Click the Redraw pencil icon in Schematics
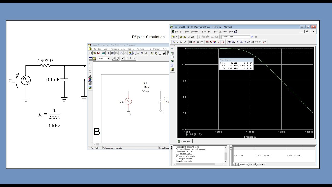This screenshot has width=332, height=187. 130,53
